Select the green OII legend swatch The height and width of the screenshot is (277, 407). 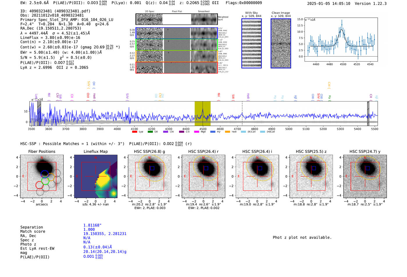click(150, 132)
